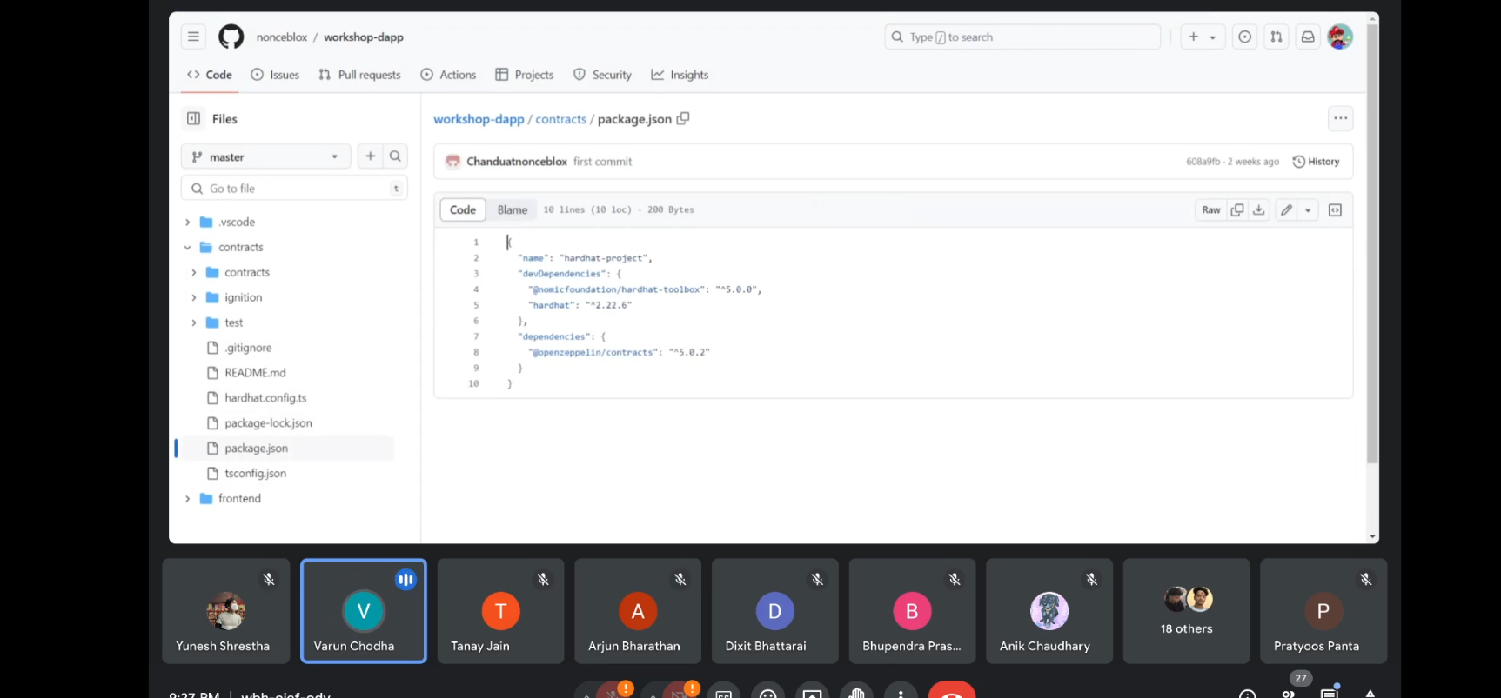Open the Issues tab
This screenshot has width=1501, height=698.
pyautogui.click(x=275, y=75)
